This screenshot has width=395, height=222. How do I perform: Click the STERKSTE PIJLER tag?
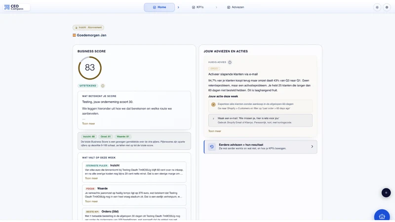[97, 166]
